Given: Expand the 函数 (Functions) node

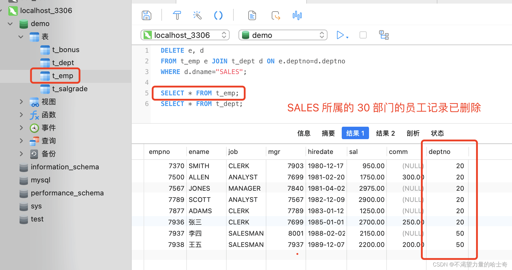Looking at the screenshot, I should point(21,115).
